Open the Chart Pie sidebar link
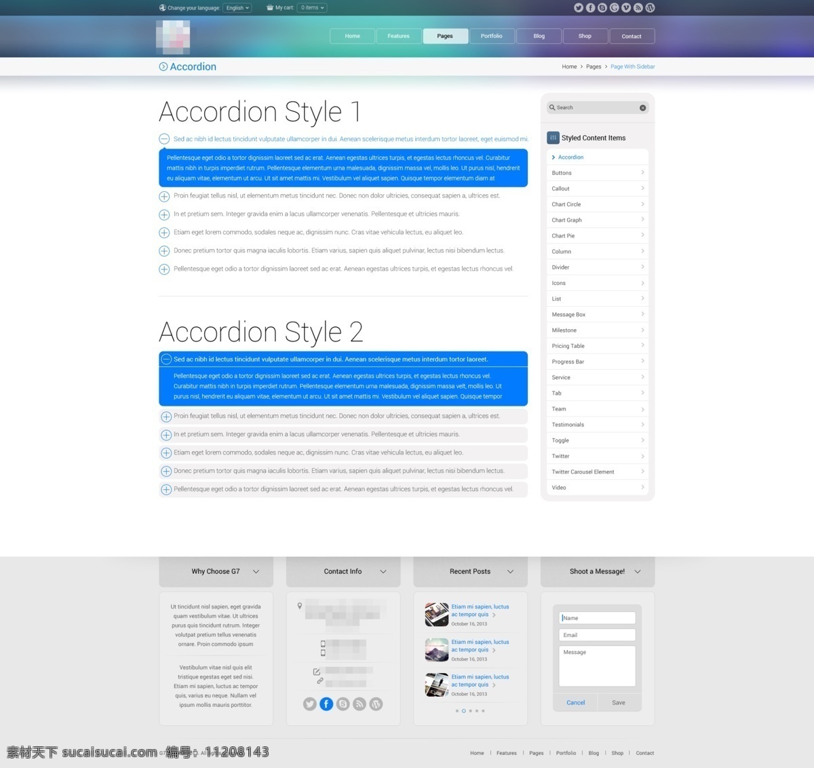The height and width of the screenshot is (768, 814). click(598, 236)
